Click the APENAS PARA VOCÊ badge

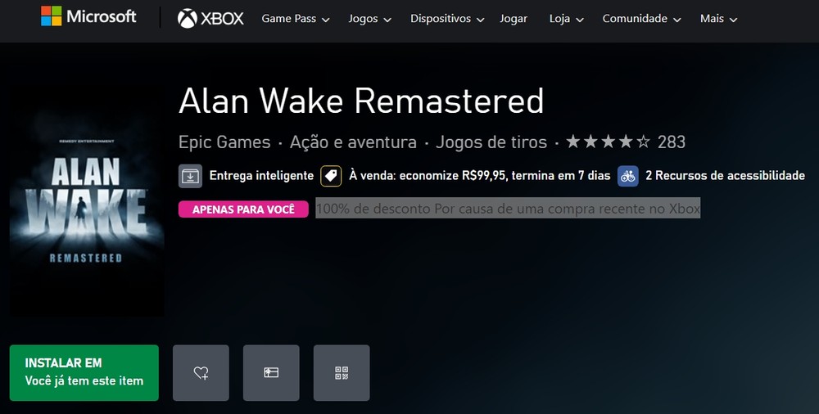click(x=243, y=209)
